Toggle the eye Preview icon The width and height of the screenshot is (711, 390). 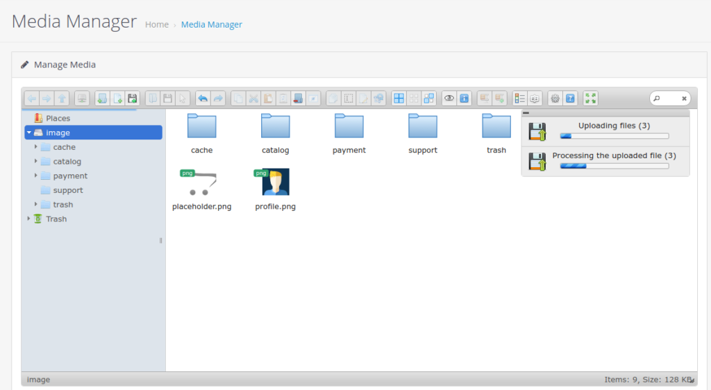pyautogui.click(x=449, y=99)
